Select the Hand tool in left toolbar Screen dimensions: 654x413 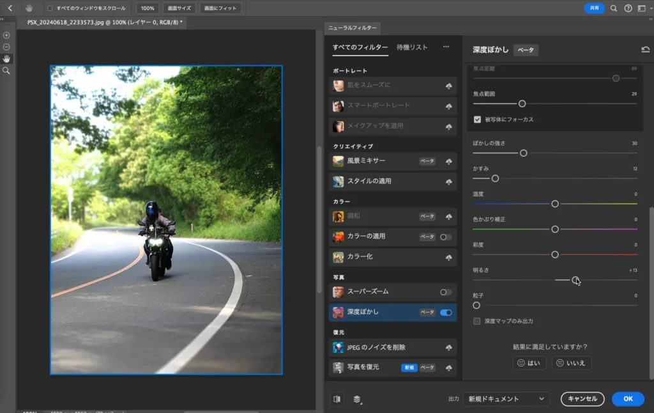[x=6, y=59]
